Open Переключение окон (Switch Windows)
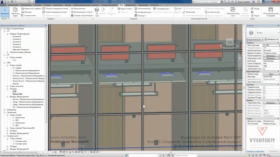The height and width of the screenshot is (157, 280). point(233,12)
